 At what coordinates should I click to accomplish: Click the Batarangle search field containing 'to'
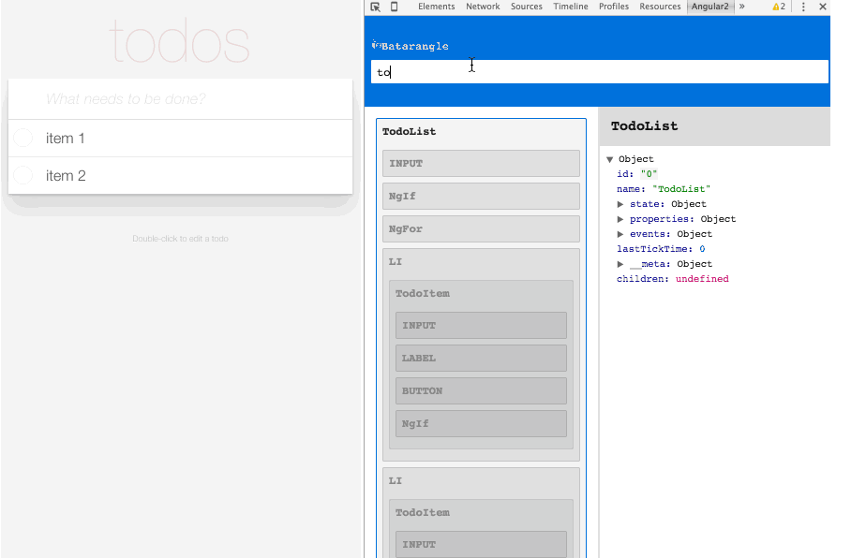point(600,71)
